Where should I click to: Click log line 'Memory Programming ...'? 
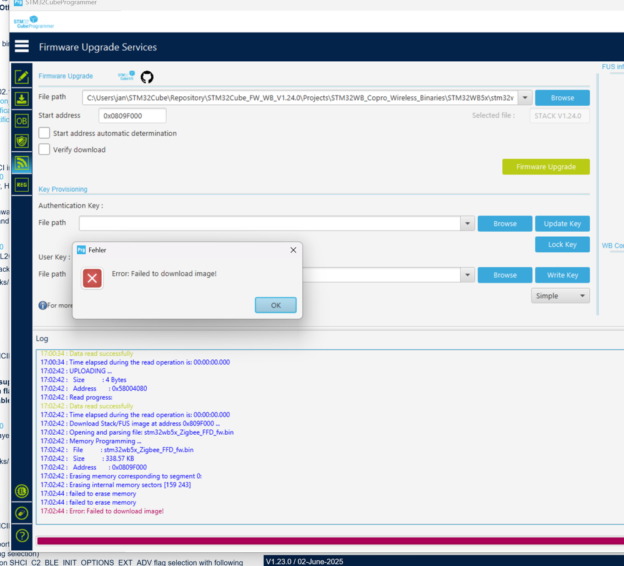click(x=91, y=441)
